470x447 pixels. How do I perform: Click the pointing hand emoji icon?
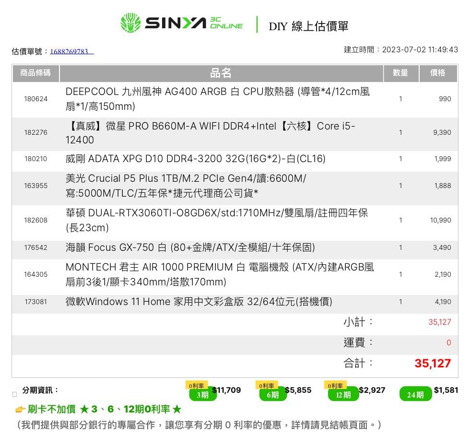20,410
